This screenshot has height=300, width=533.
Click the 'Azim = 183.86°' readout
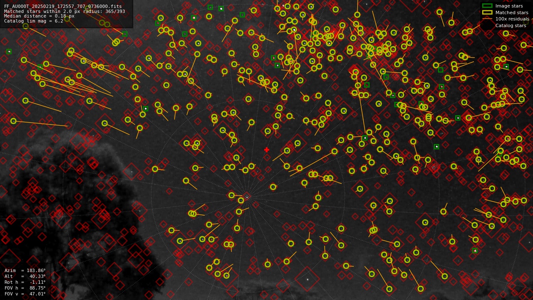coord(25,271)
